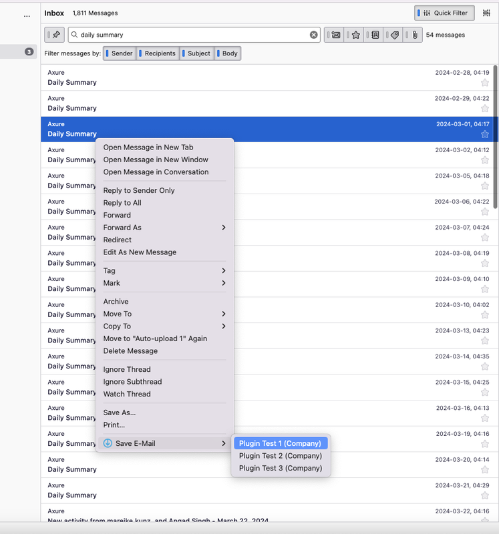
Task: Star the message dated 2024-03-02
Action: point(485,160)
